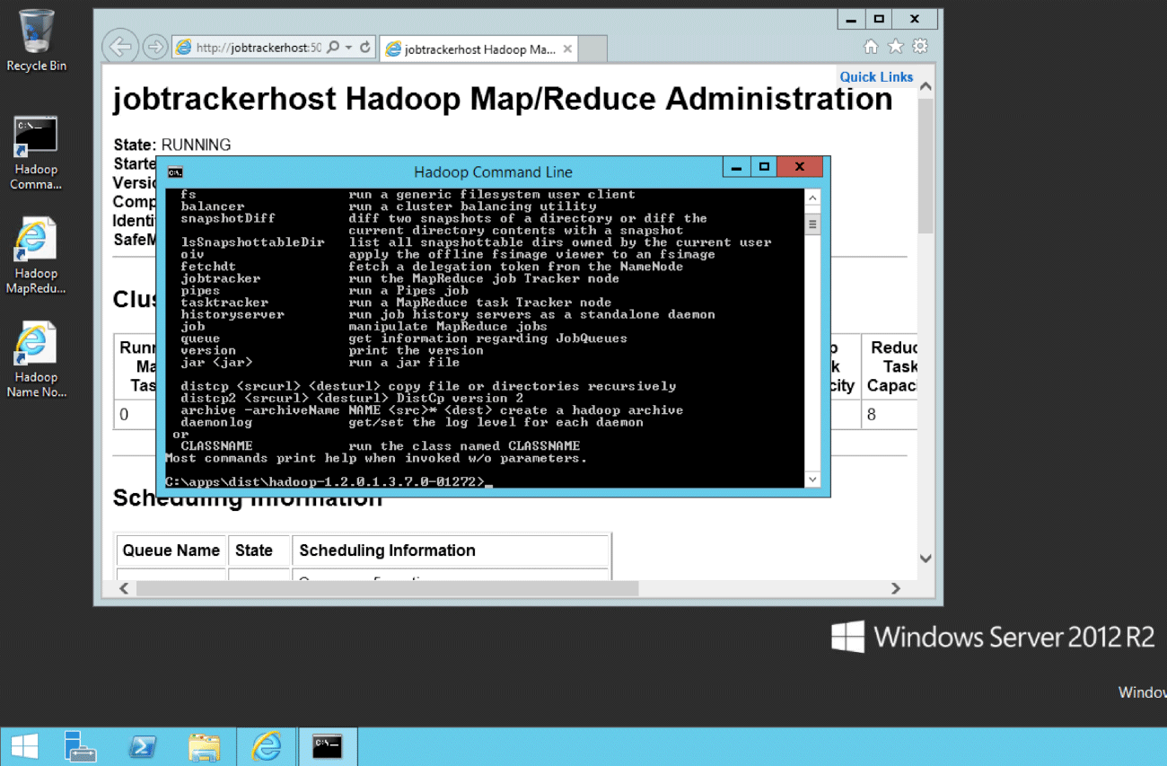Close the Hadoop Command Line window
The width and height of the screenshot is (1167, 766).
(799, 167)
